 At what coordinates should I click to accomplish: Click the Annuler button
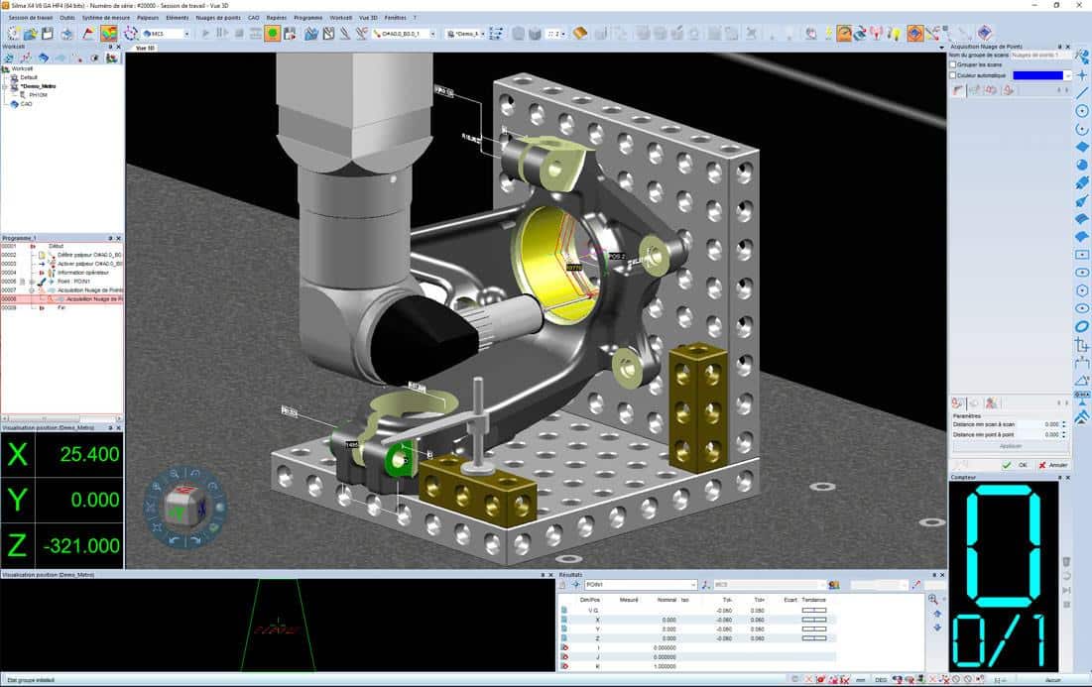point(1053,465)
